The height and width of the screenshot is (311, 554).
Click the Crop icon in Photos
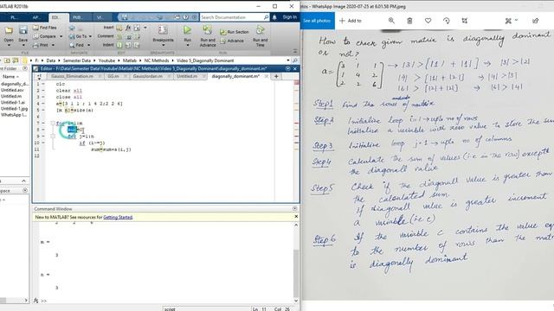465,21
